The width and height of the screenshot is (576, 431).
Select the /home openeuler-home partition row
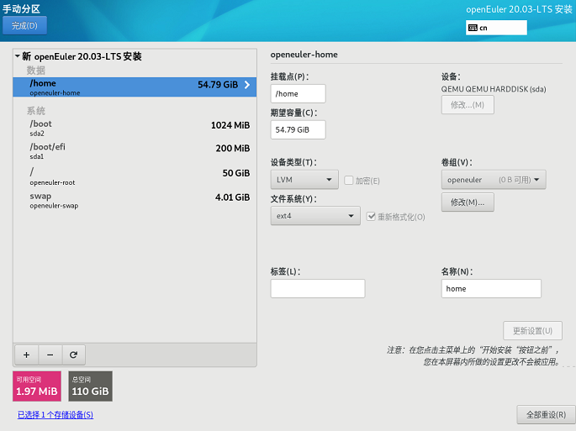coord(135,87)
